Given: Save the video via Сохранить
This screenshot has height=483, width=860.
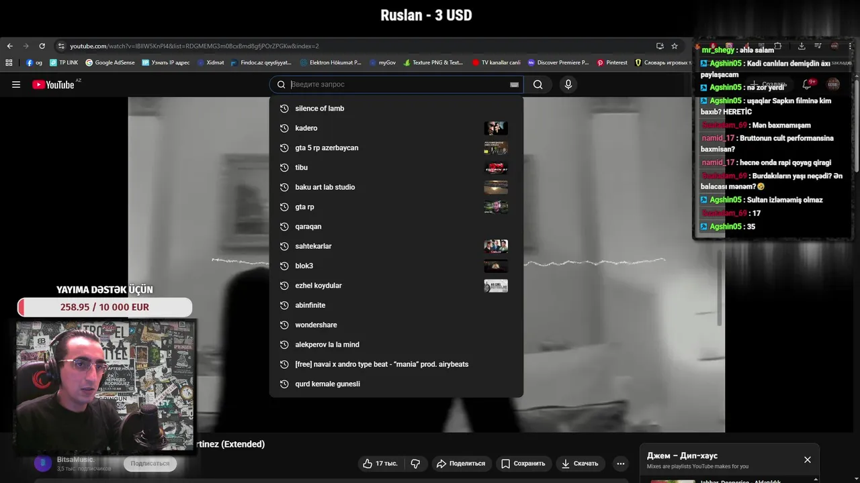Looking at the screenshot, I should (523, 464).
